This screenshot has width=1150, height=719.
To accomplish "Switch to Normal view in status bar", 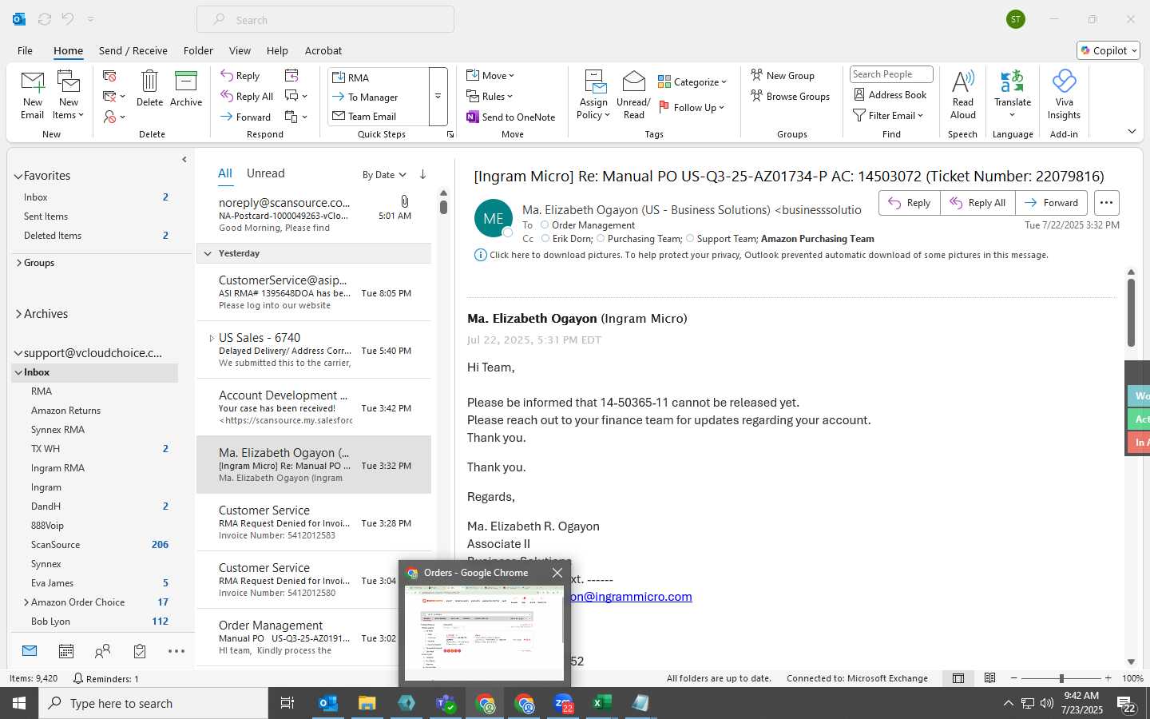I will pos(958,678).
